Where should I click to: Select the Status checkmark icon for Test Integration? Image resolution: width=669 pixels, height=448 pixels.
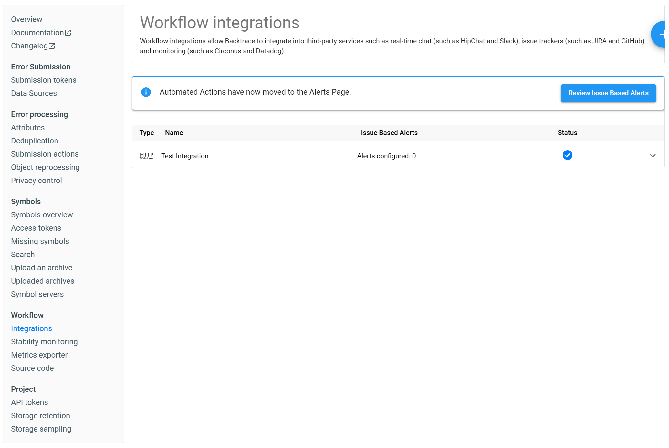[568, 155]
